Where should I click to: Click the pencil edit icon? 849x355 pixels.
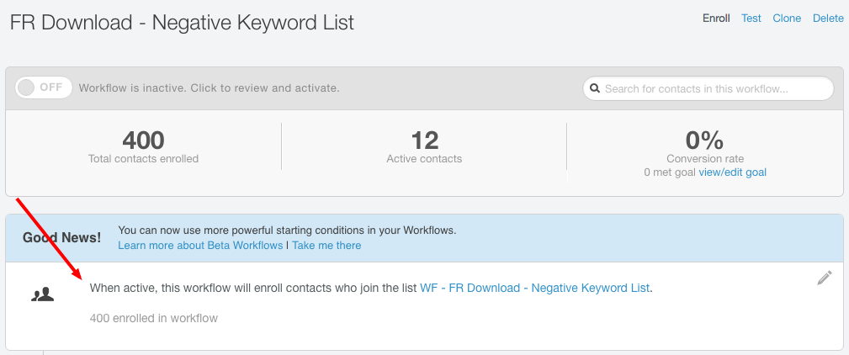coord(824,278)
